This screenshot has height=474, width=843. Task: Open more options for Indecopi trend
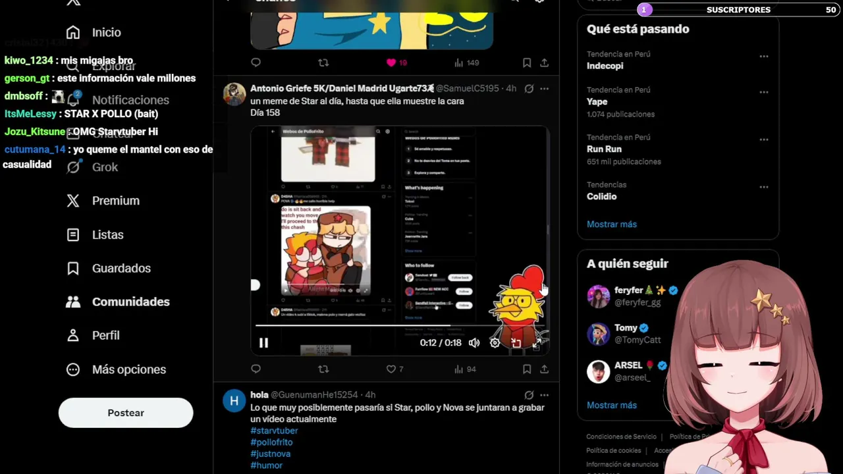[x=764, y=57]
